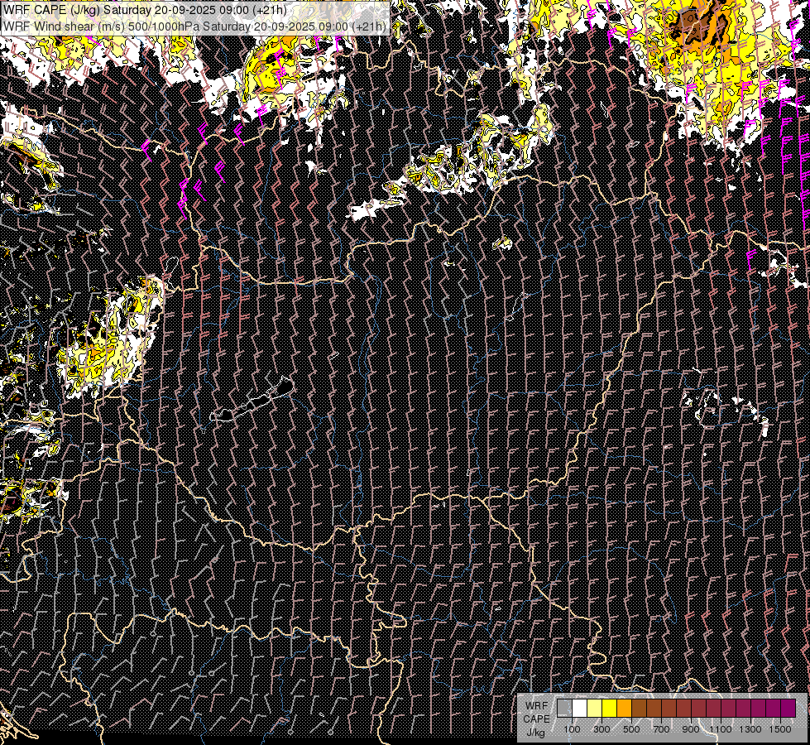Click the gray transparent swatch in the legend
Screen dimensions: 810x745
pyautogui.click(x=564, y=708)
